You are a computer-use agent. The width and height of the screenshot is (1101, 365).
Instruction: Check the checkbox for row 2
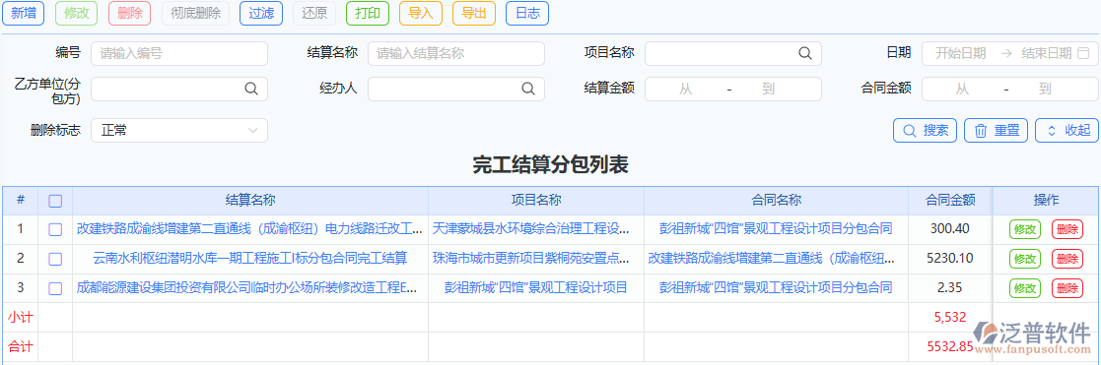point(55,259)
